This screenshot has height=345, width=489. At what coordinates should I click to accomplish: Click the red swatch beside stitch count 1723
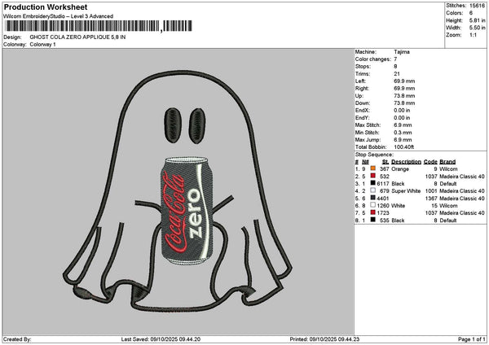pyautogui.click(x=372, y=212)
